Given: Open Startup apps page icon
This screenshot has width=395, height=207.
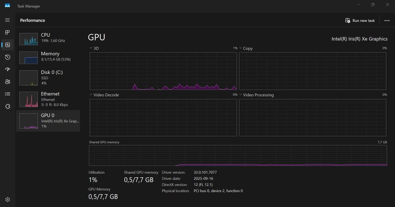Looking at the screenshot, I should click(x=7, y=69).
